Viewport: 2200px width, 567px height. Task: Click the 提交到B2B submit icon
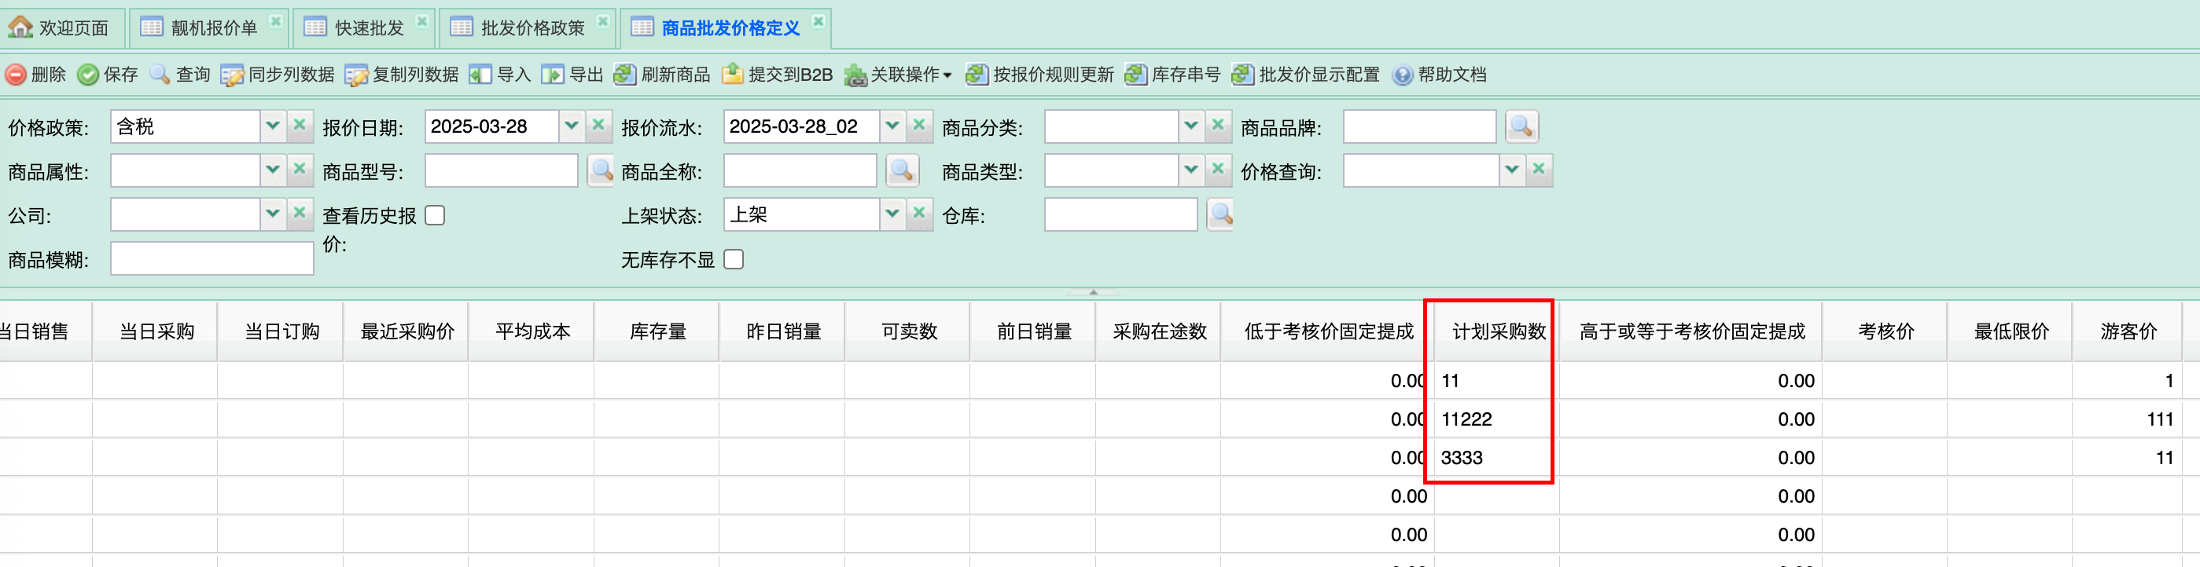tap(732, 75)
